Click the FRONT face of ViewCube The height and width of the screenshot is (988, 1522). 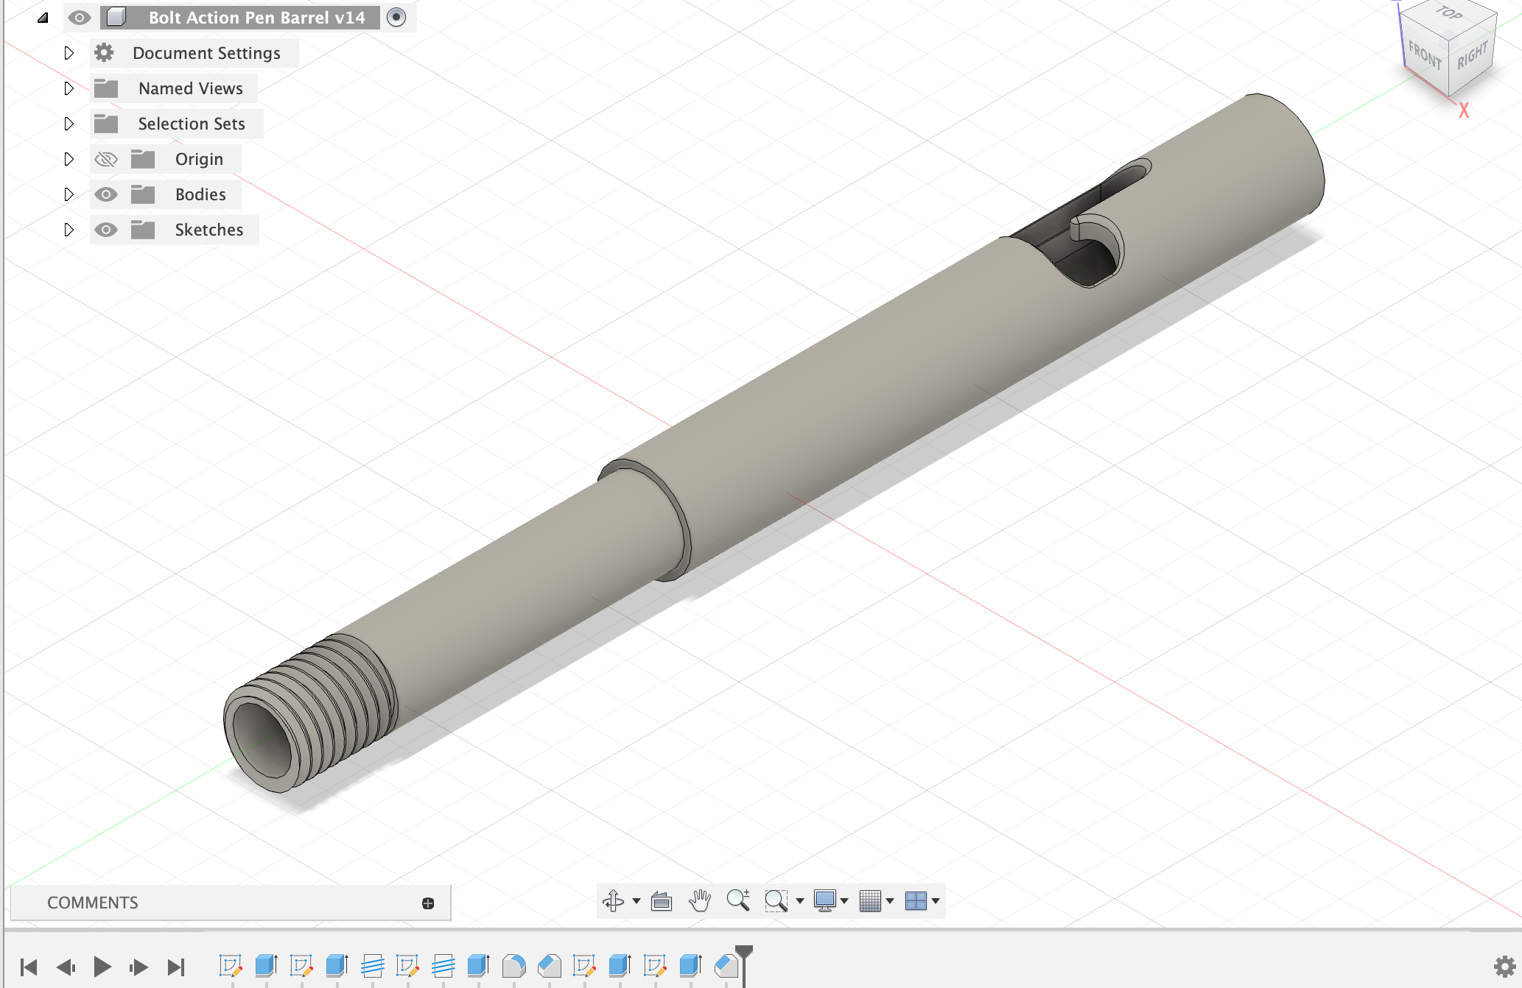[1425, 56]
